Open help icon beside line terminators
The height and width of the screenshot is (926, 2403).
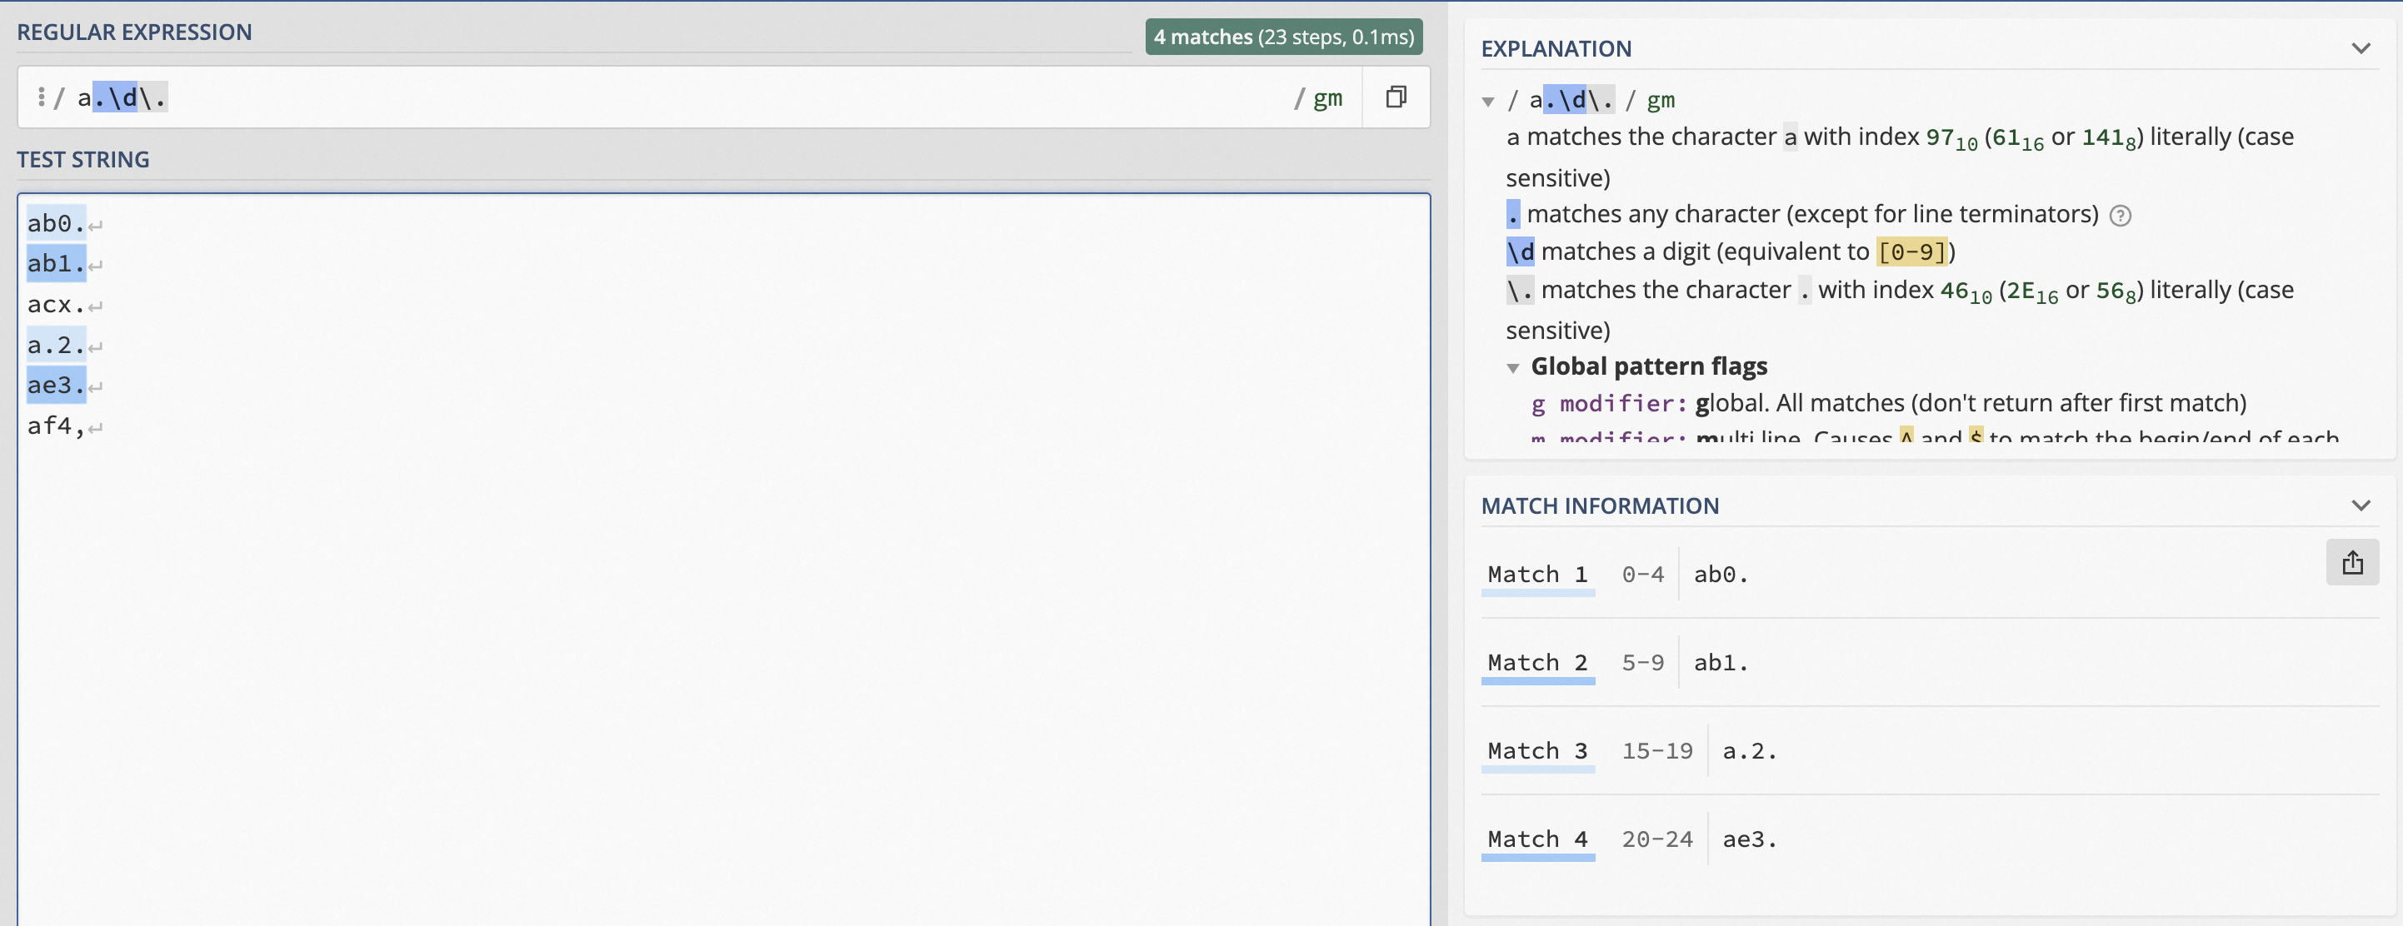(2121, 216)
